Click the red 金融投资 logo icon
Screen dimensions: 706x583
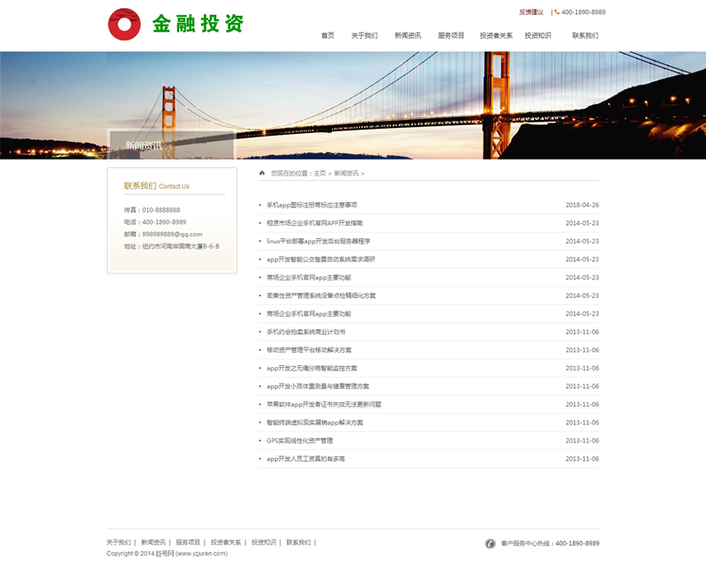(x=124, y=25)
